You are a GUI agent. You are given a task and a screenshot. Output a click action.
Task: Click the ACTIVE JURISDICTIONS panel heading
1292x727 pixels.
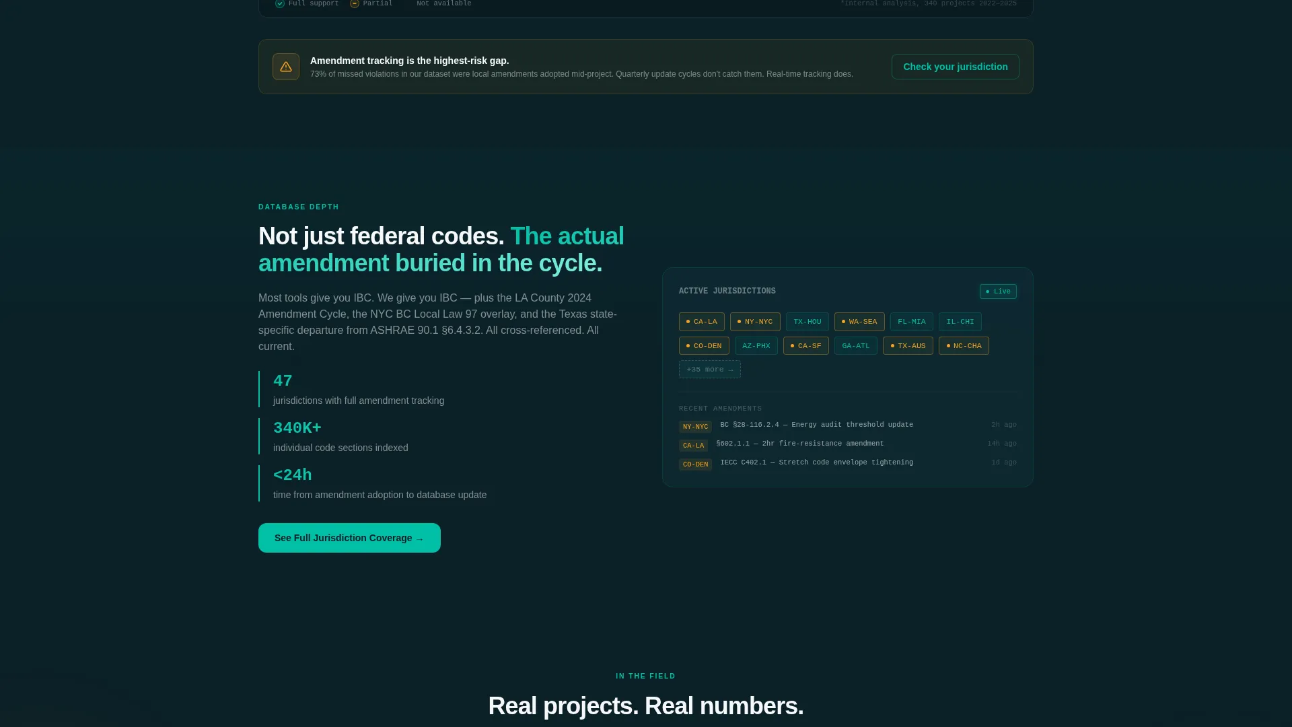(727, 291)
